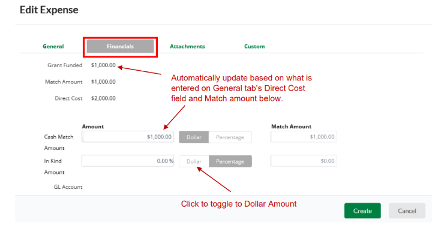This screenshot has width=435, height=226.
Task: Click the Cancel button
Action: point(407,211)
